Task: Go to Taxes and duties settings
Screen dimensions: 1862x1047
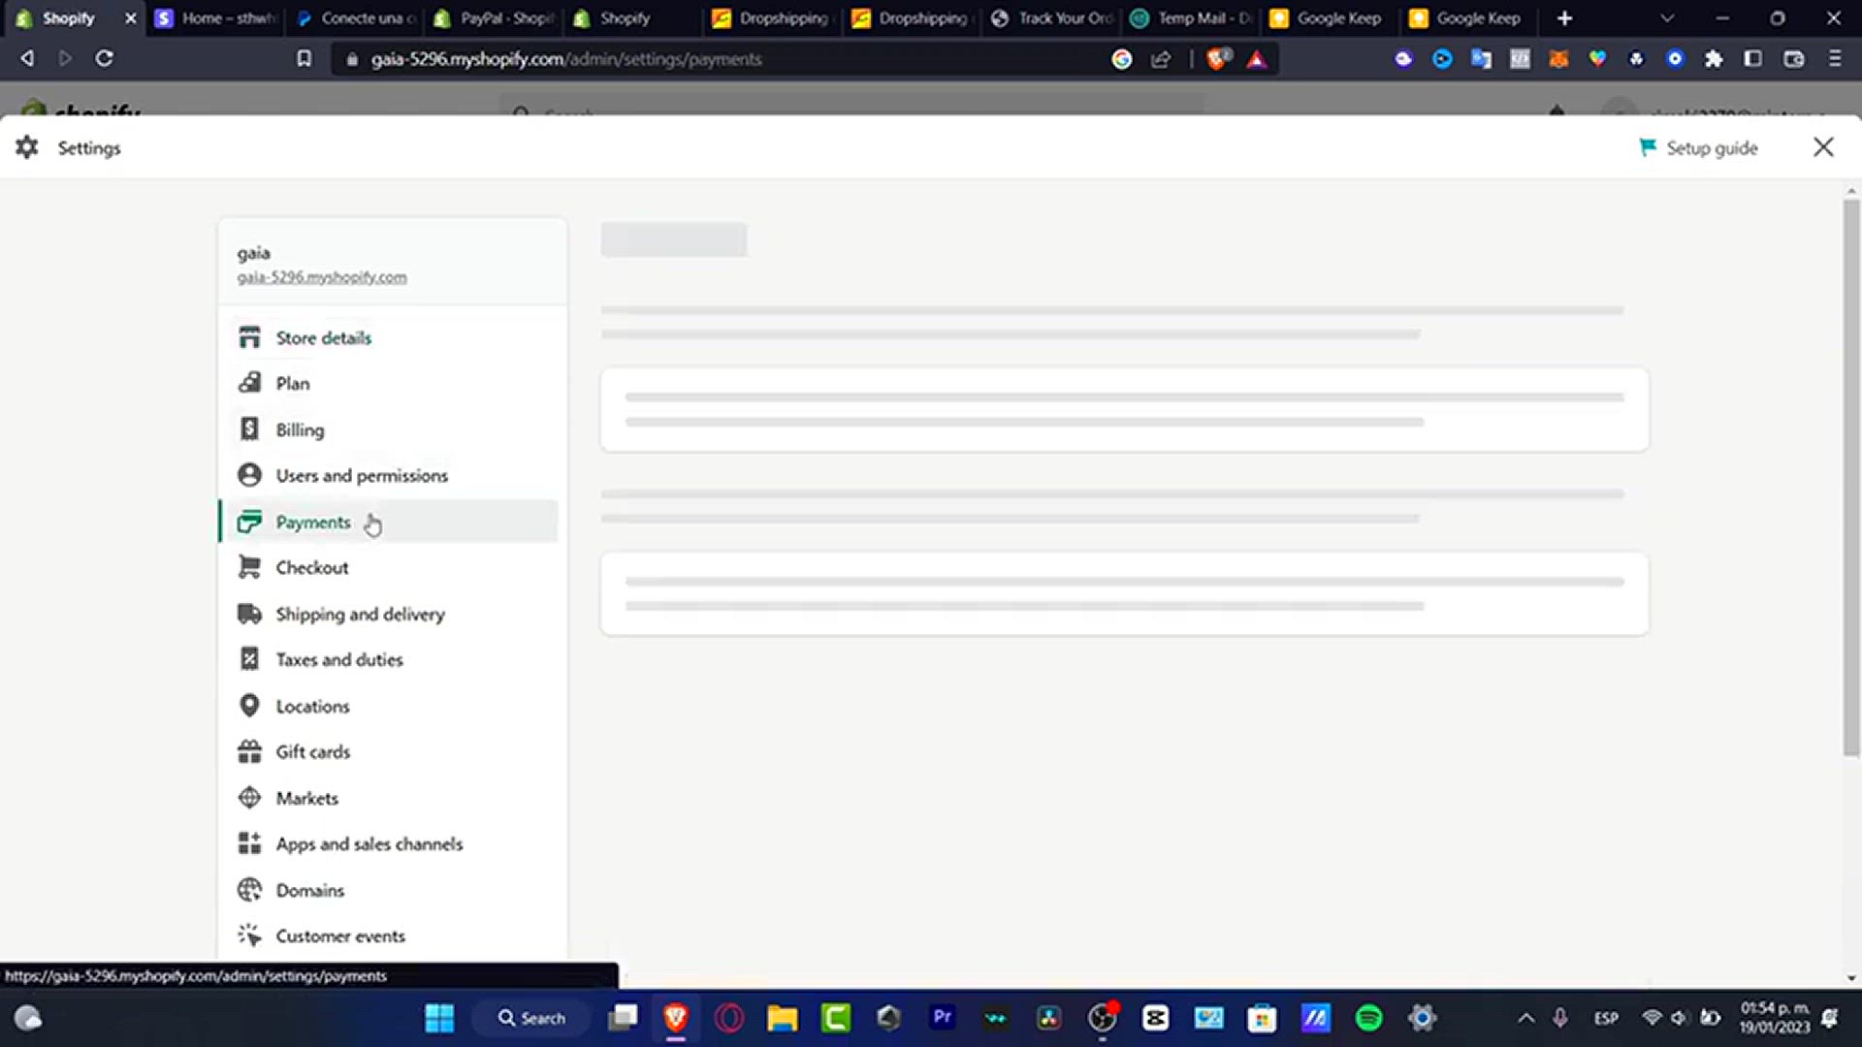Action: (x=338, y=659)
